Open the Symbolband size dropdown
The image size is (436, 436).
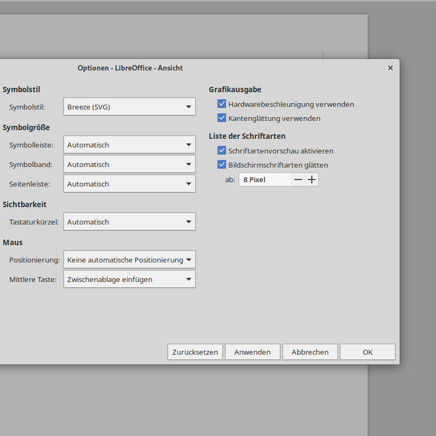130,164
